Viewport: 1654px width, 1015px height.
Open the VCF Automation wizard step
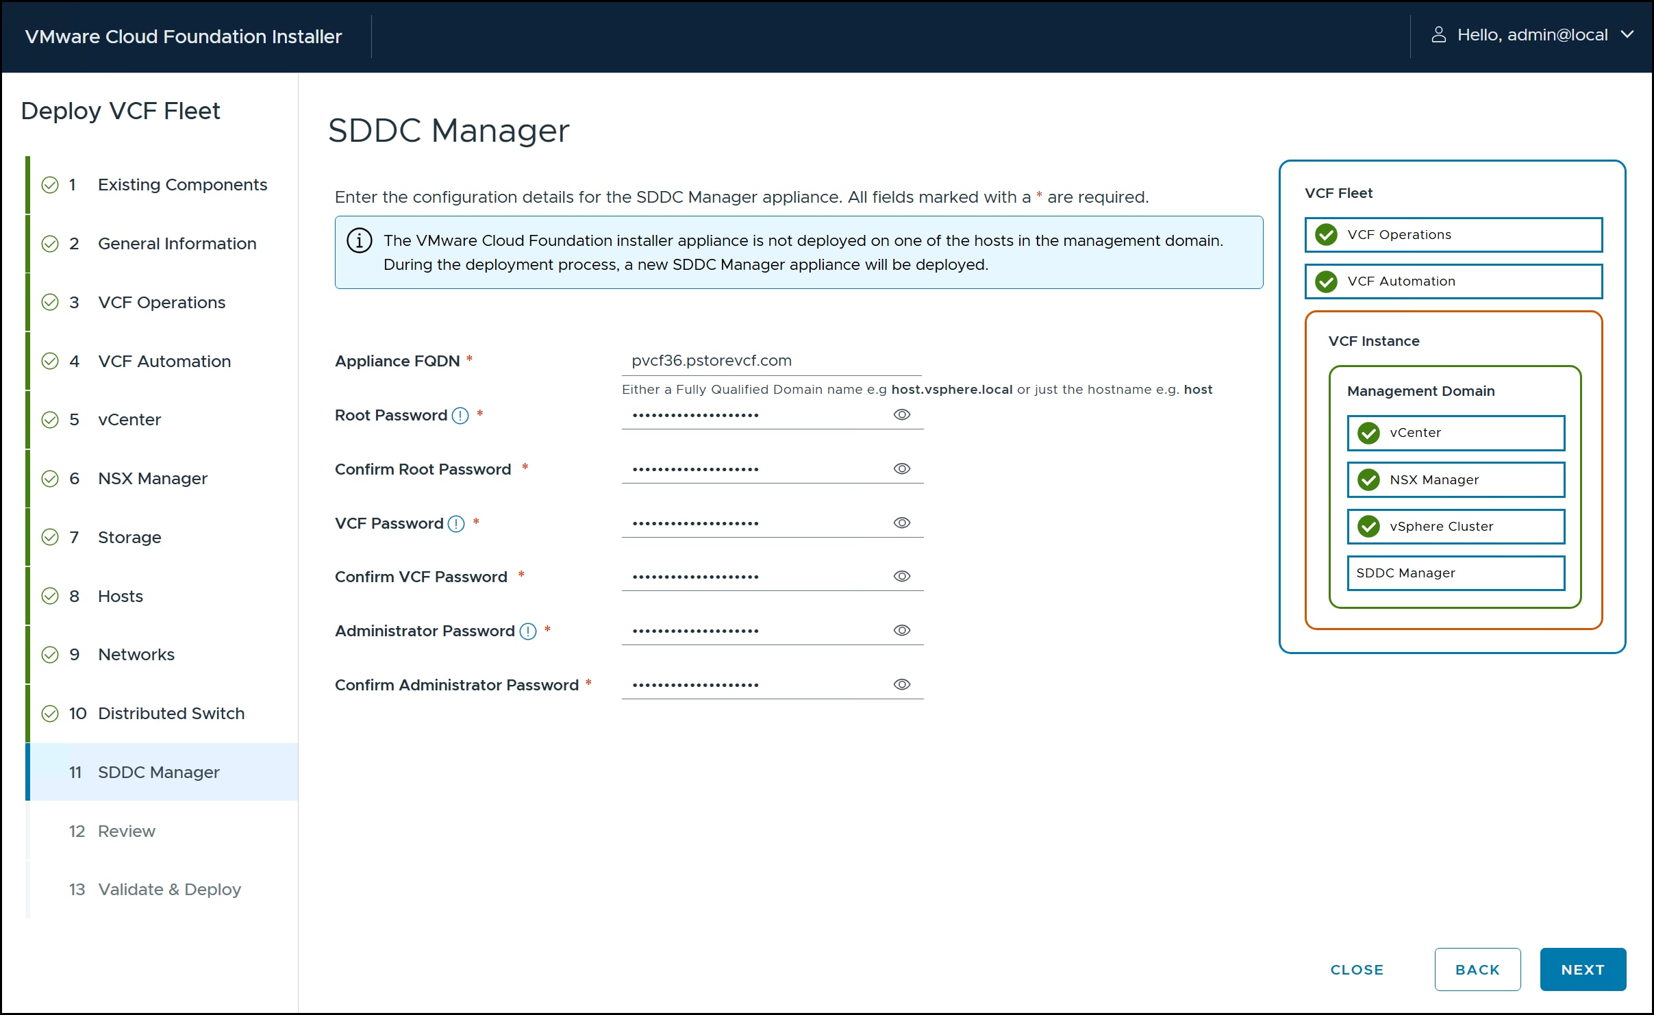163,362
